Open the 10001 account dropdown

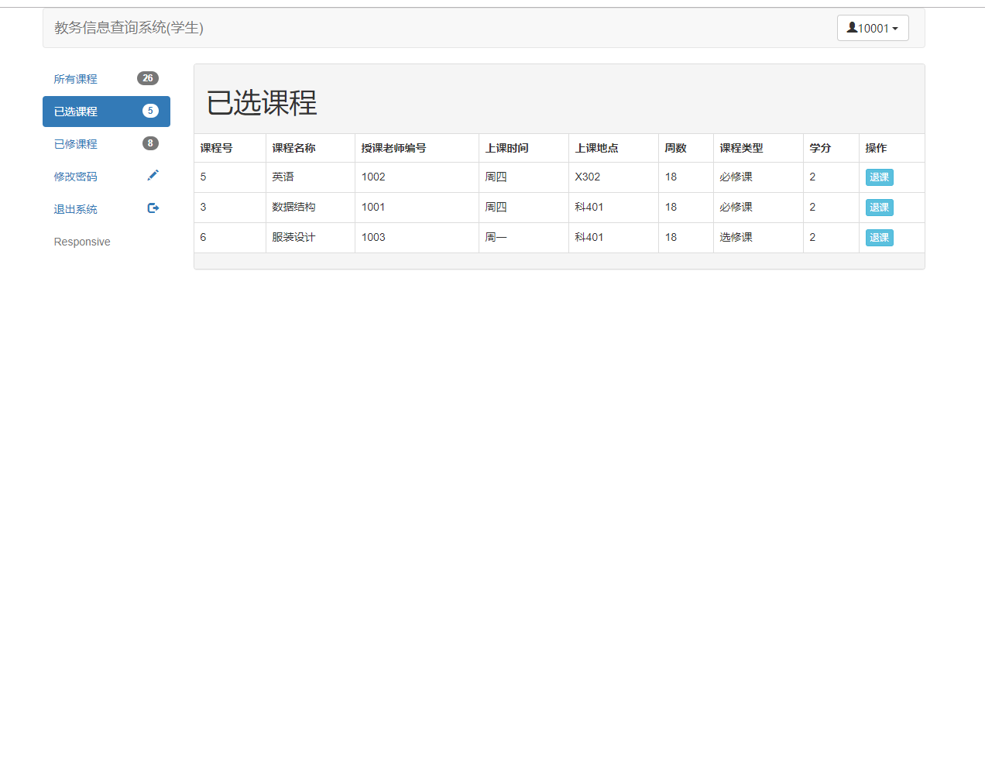click(x=873, y=27)
